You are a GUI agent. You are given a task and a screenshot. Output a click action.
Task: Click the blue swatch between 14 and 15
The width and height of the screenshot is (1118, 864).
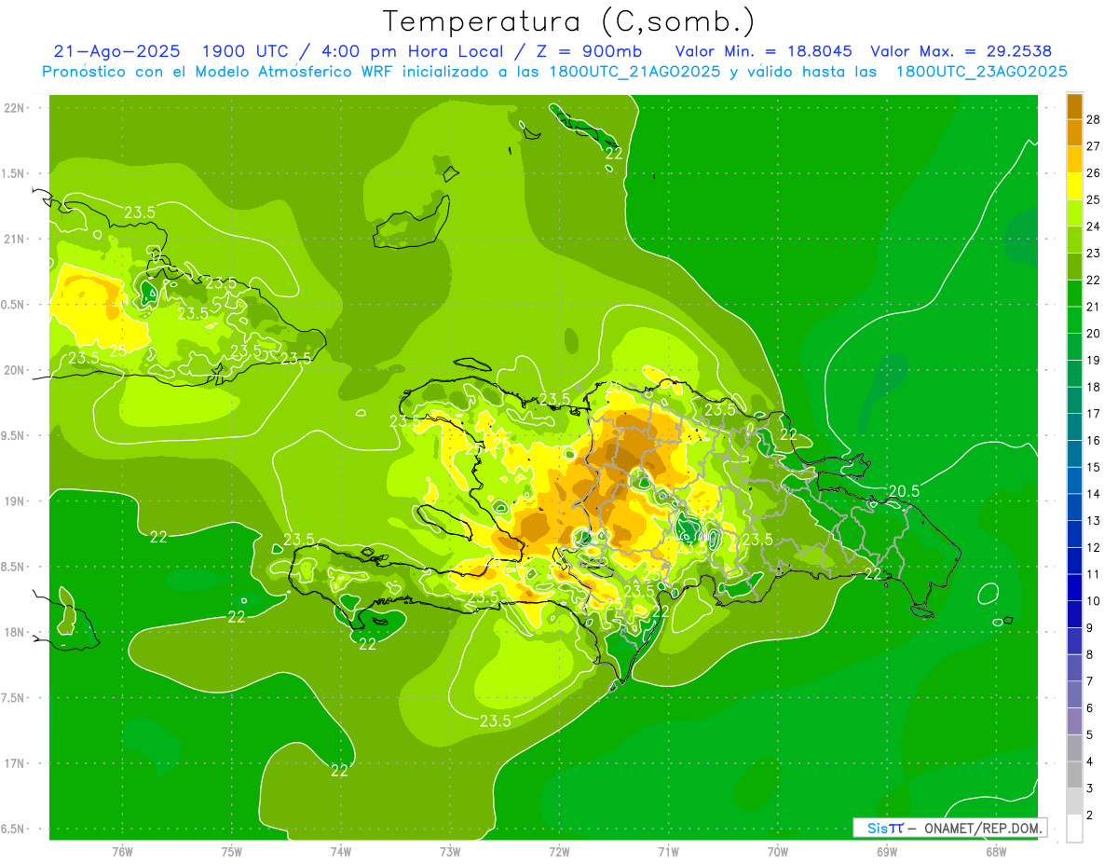1075,481
